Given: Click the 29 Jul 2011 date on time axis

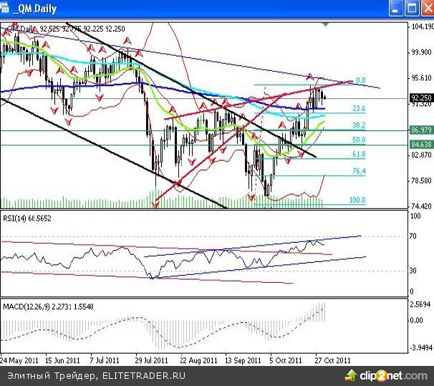Looking at the screenshot, I should 152,360.
